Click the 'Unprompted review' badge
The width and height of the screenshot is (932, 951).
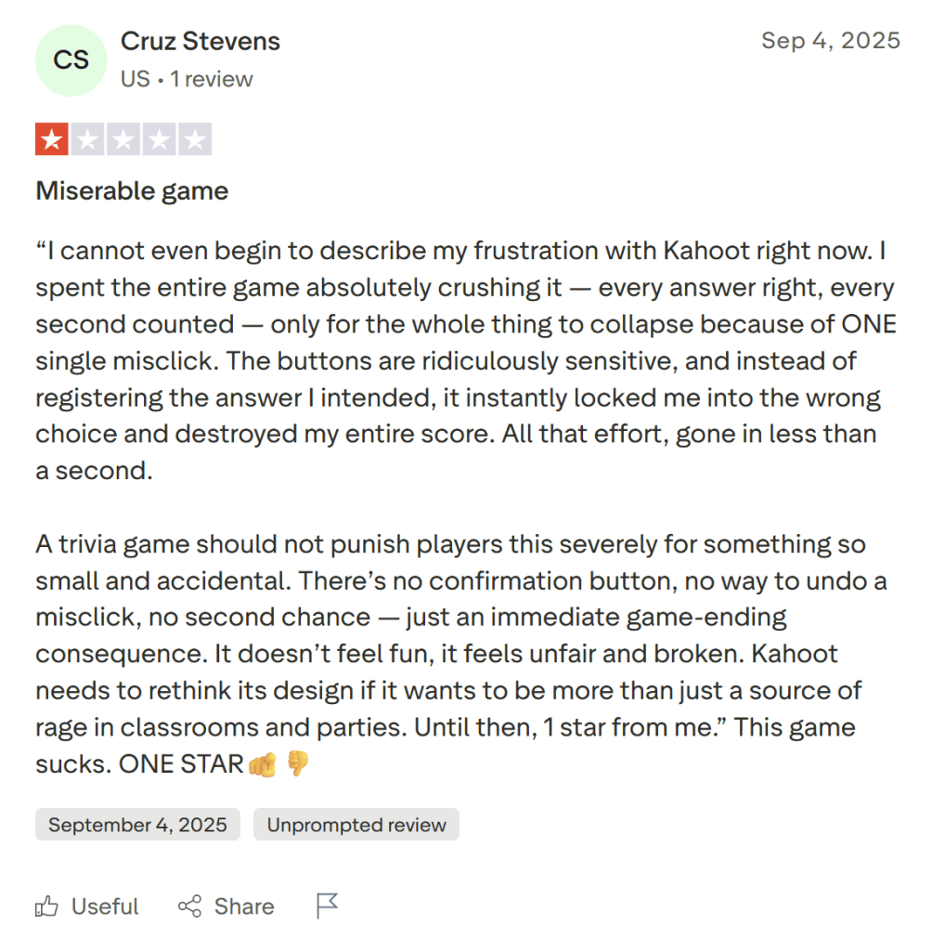pos(356,824)
